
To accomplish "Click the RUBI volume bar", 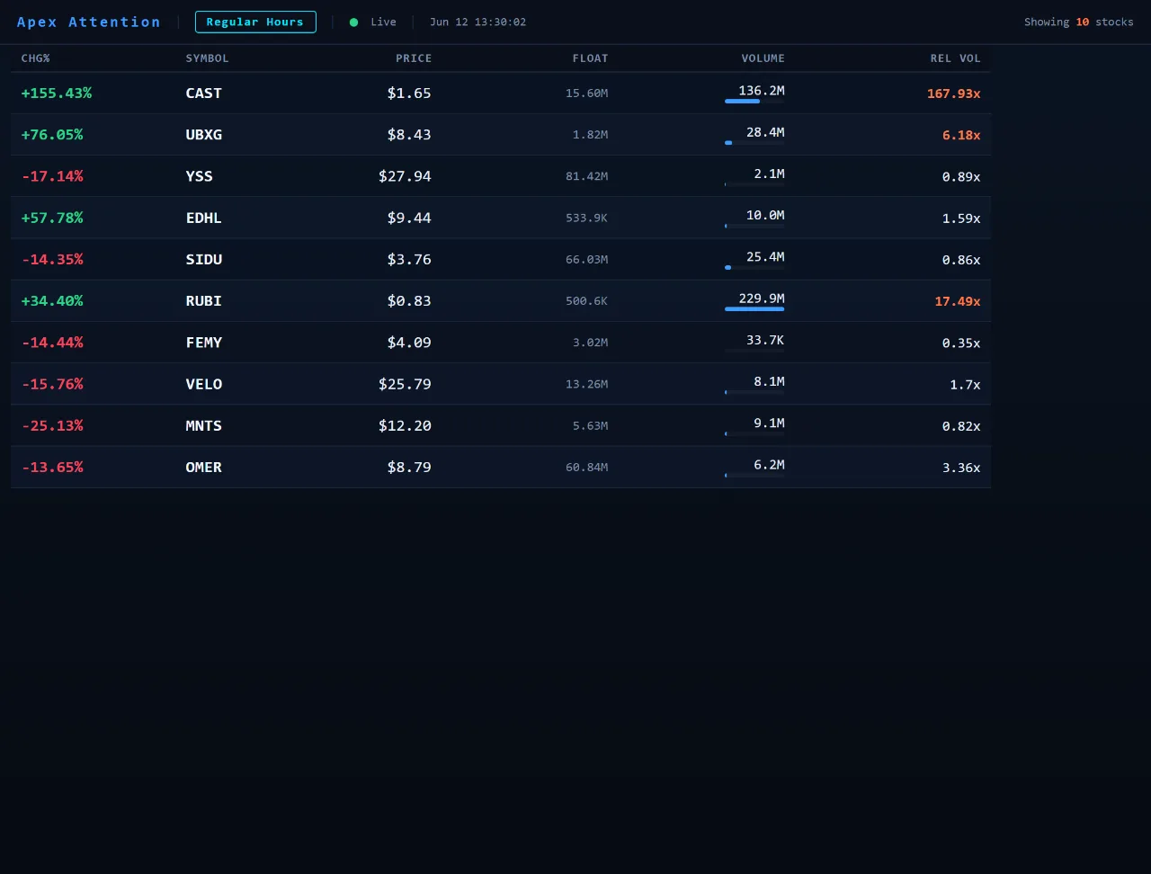I will (754, 309).
